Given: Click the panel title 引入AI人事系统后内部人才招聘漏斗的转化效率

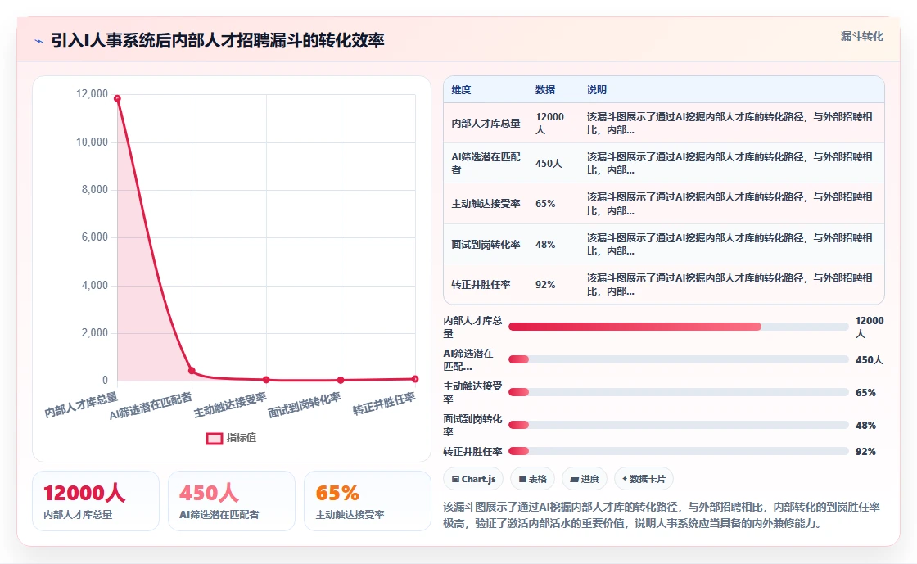Looking at the screenshot, I should point(218,40).
